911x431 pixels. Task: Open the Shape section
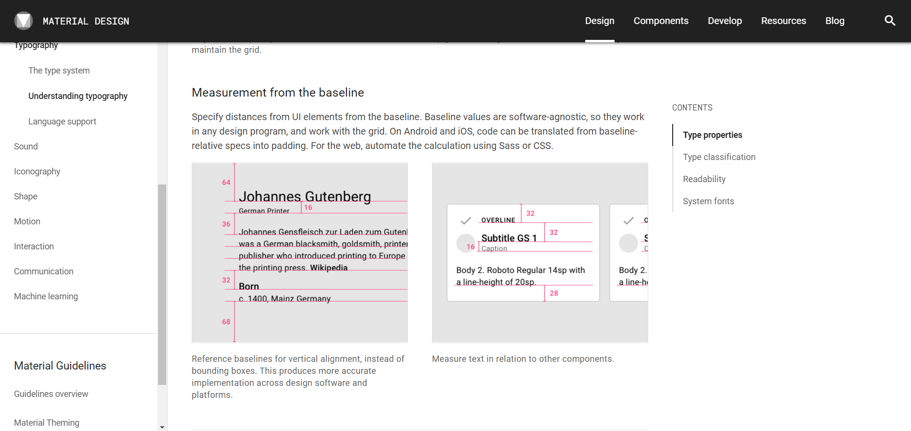pyautogui.click(x=25, y=197)
